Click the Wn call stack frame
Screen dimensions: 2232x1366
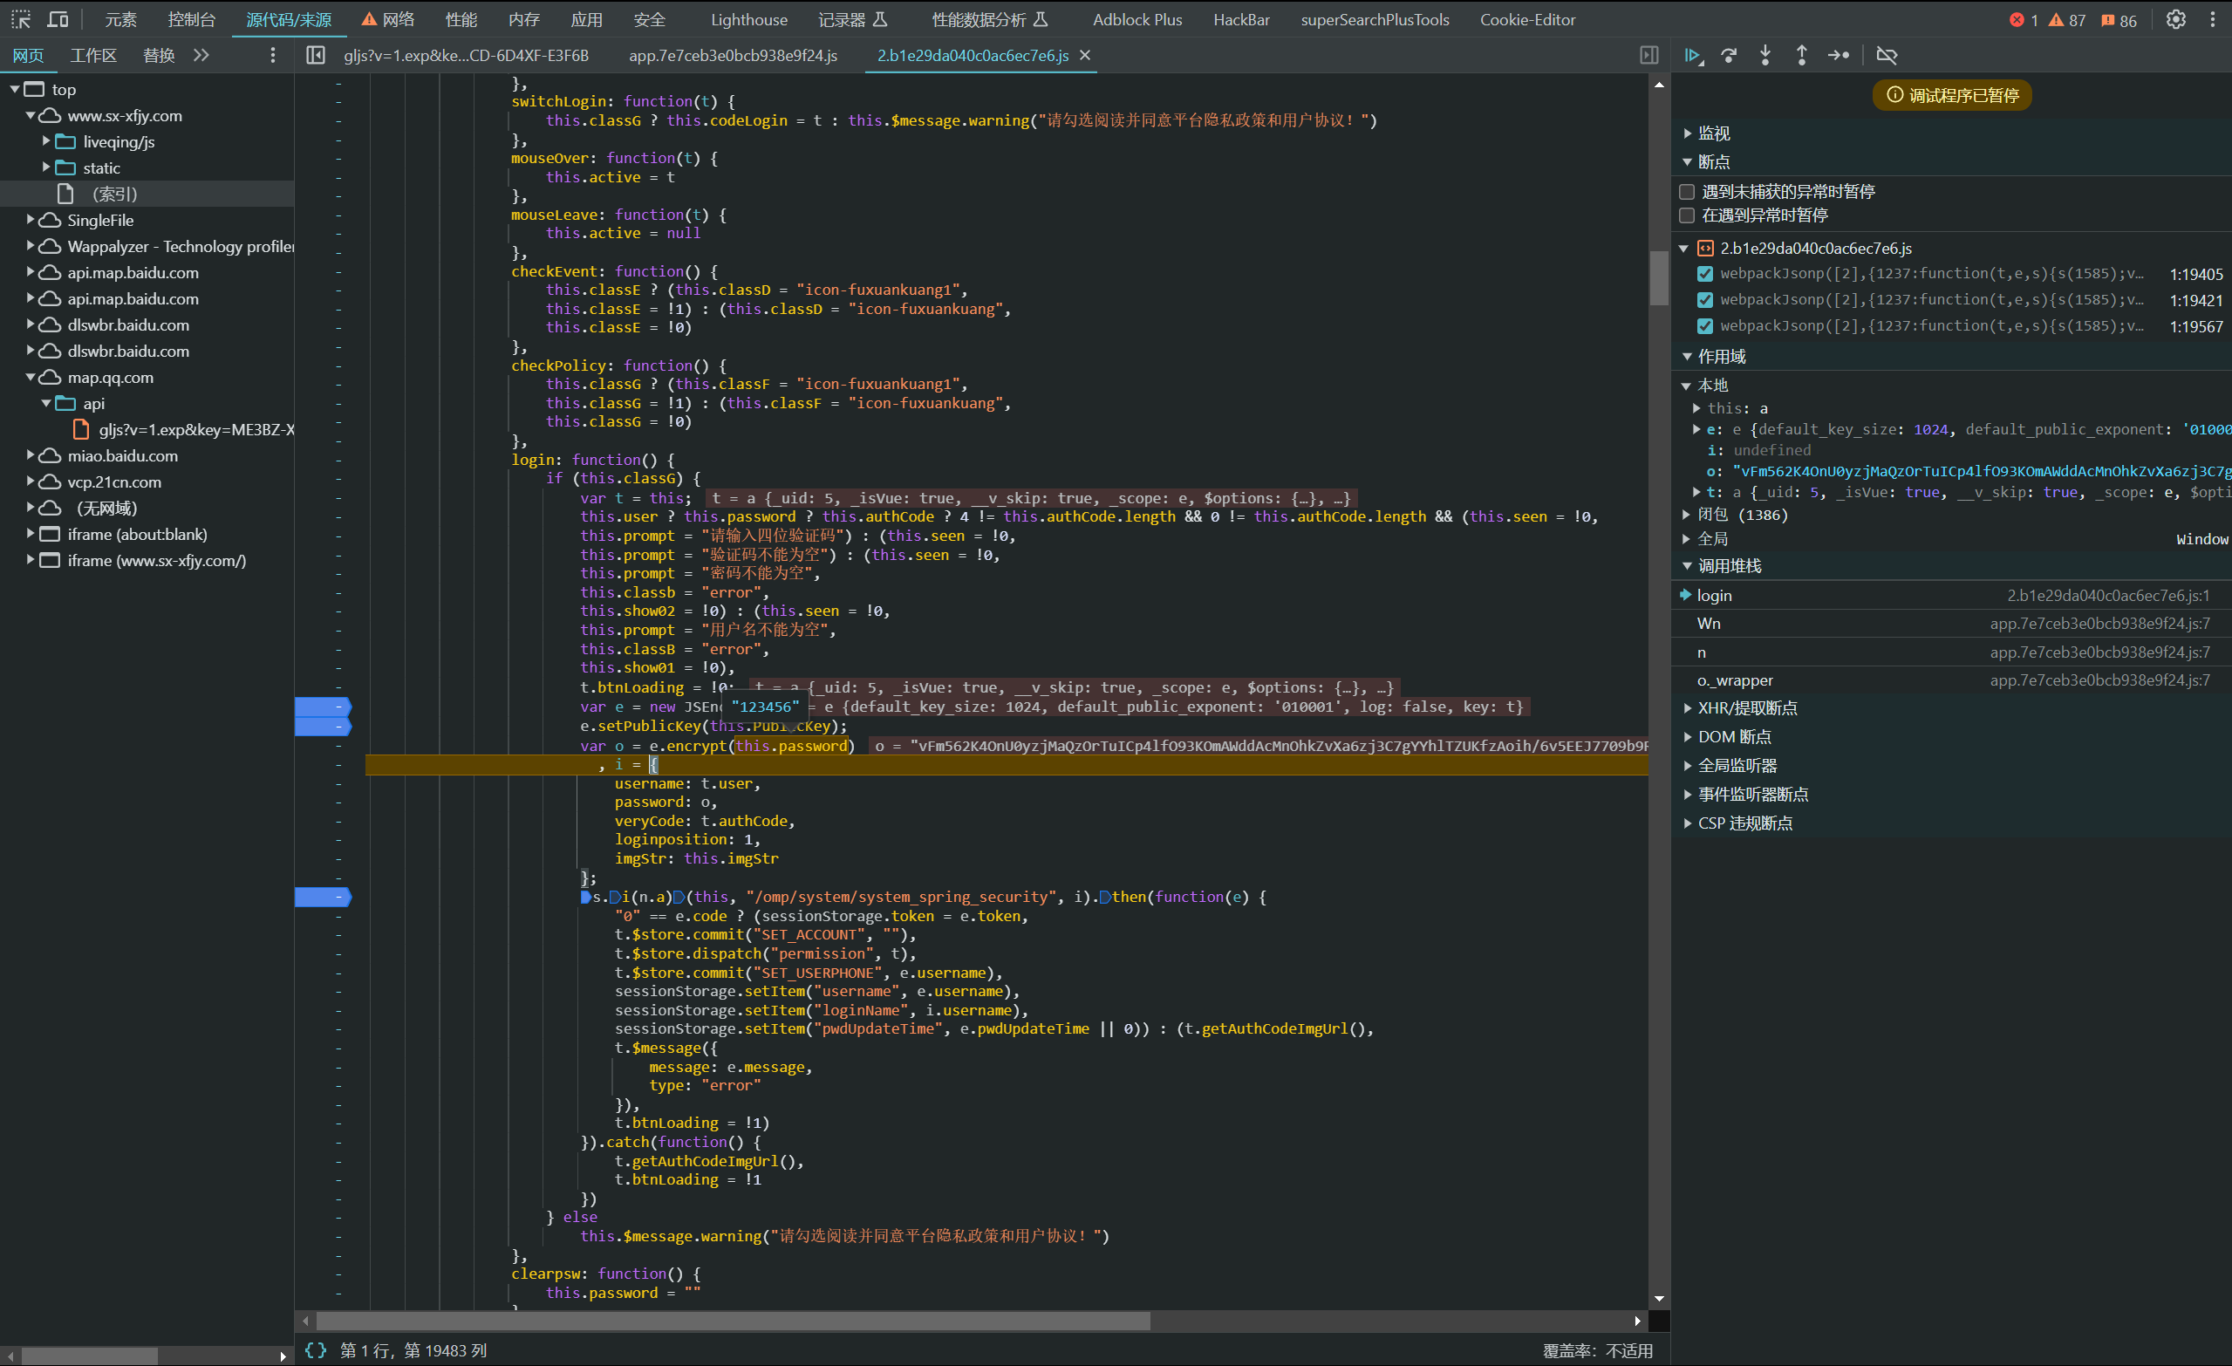tap(1951, 625)
